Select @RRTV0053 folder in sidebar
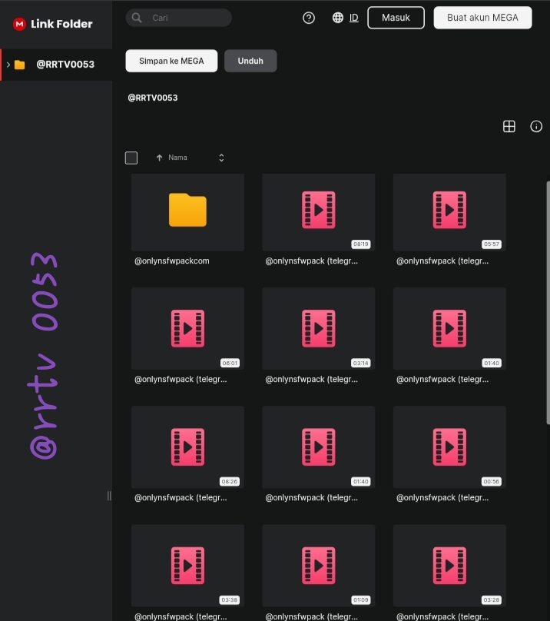 [x=56, y=65]
